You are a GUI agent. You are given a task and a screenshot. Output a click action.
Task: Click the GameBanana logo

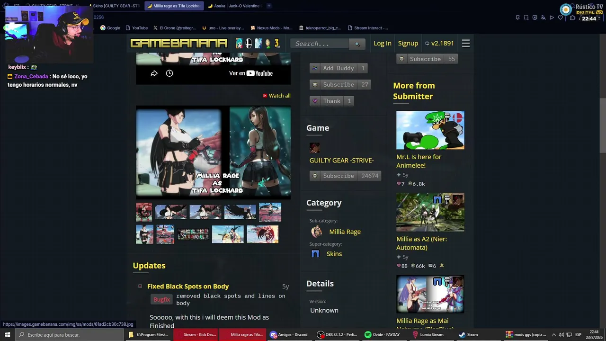tap(178, 44)
